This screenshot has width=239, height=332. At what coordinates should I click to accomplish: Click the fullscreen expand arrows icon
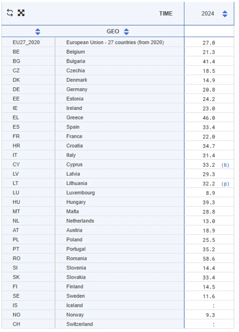(21, 13)
